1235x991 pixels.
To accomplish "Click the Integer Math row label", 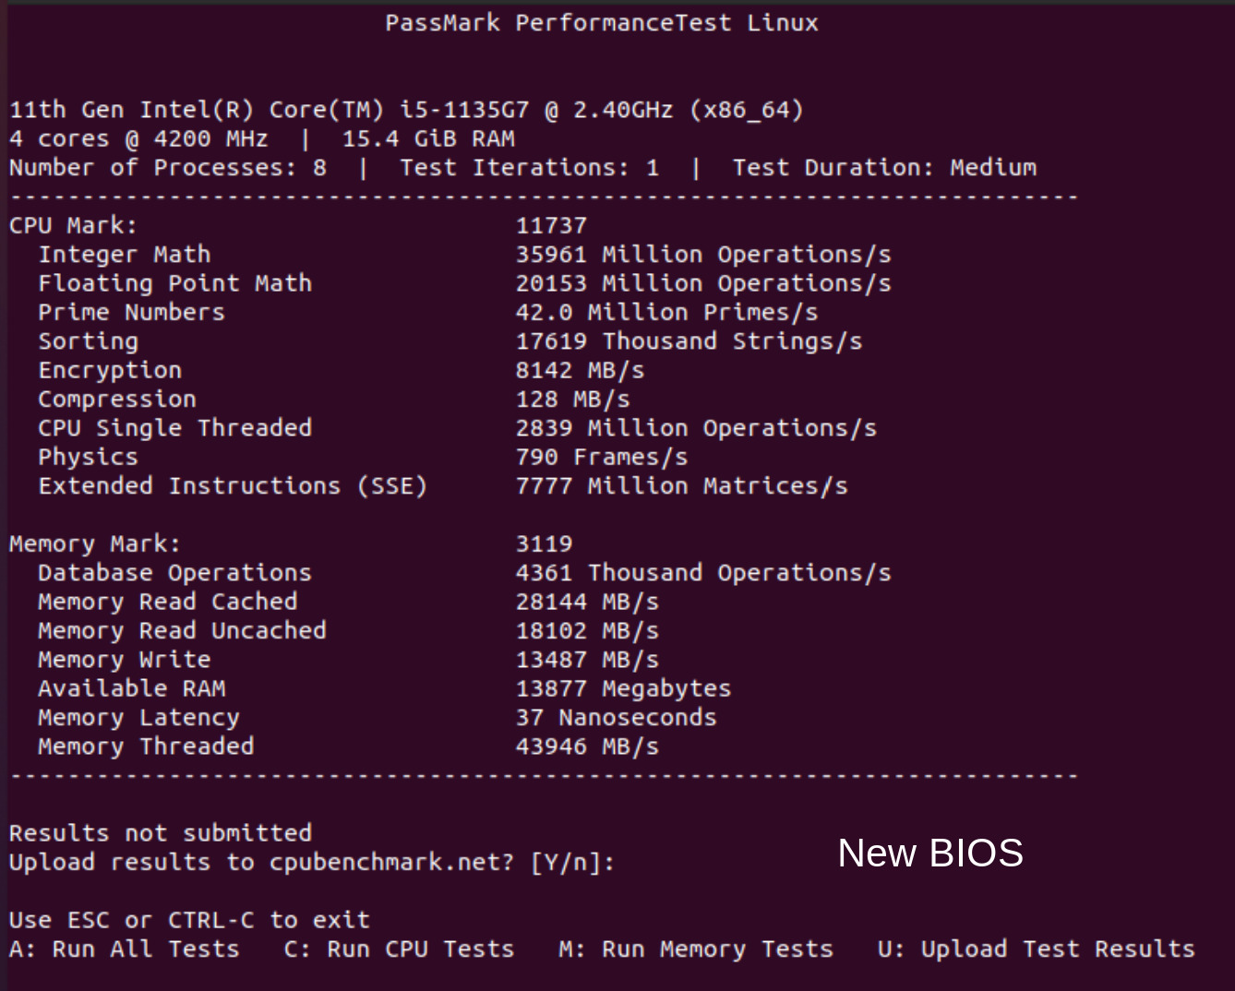I will coord(125,255).
